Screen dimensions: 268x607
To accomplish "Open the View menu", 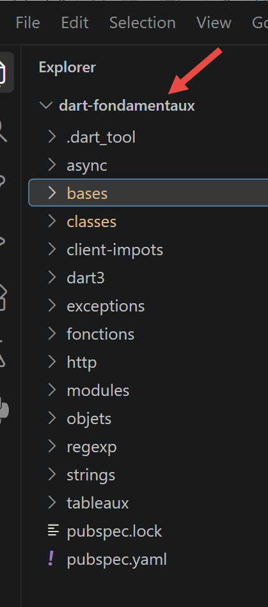I will click(x=214, y=23).
